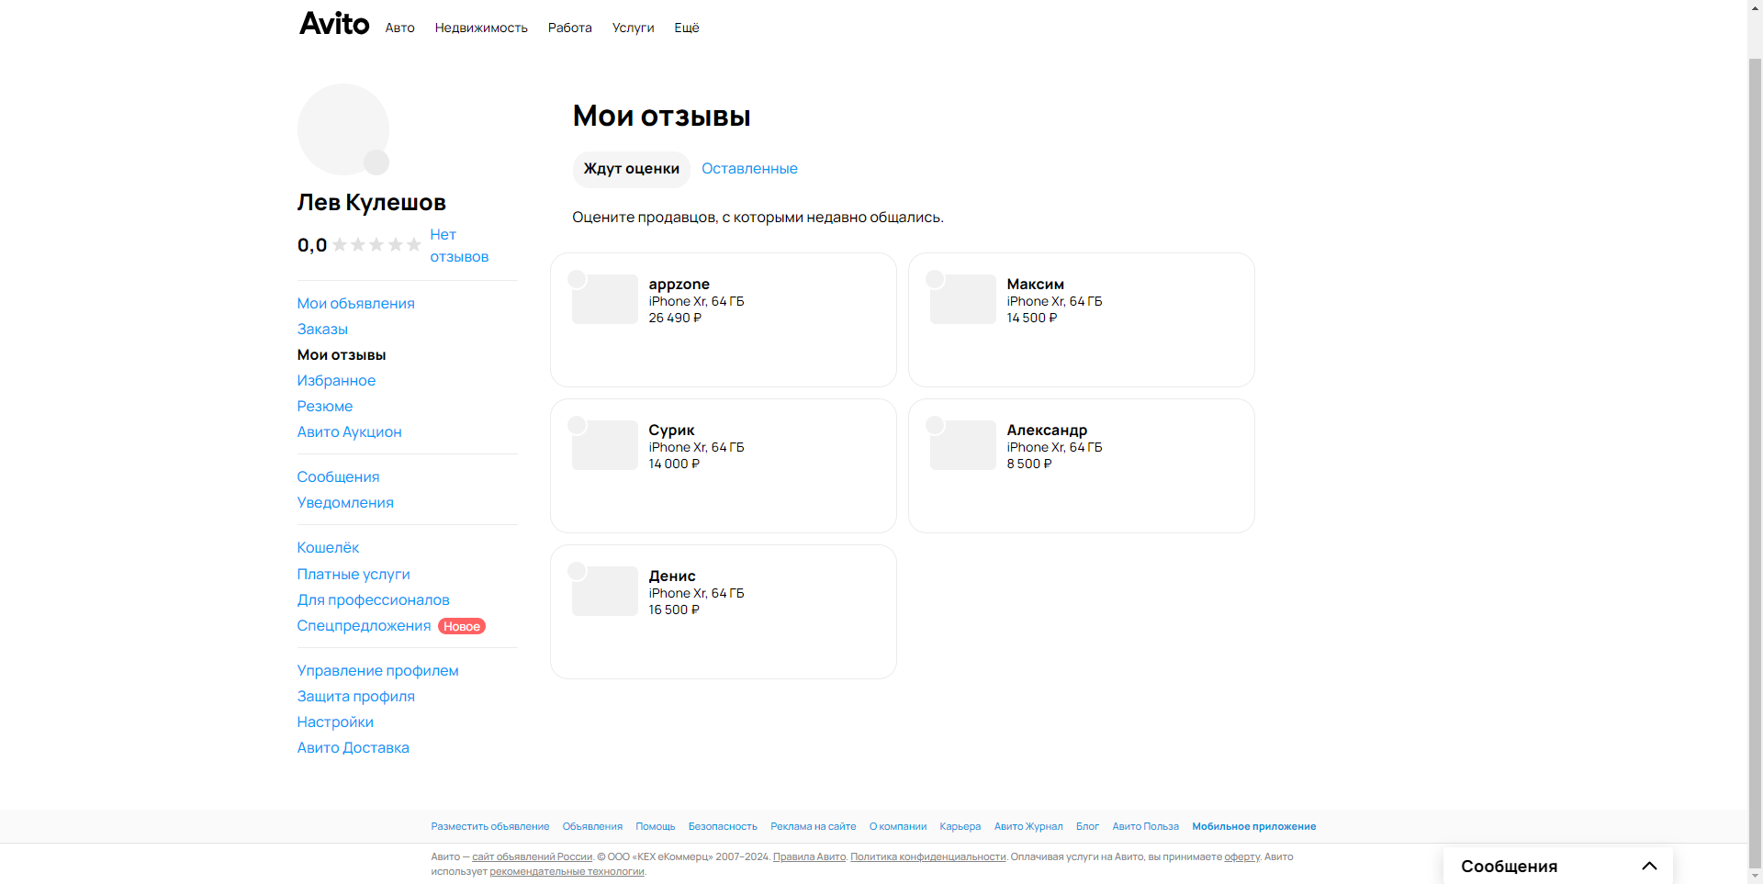Open Сообщения in the sidebar
This screenshot has height=884, width=1763.
pyautogui.click(x=338, y=476)
